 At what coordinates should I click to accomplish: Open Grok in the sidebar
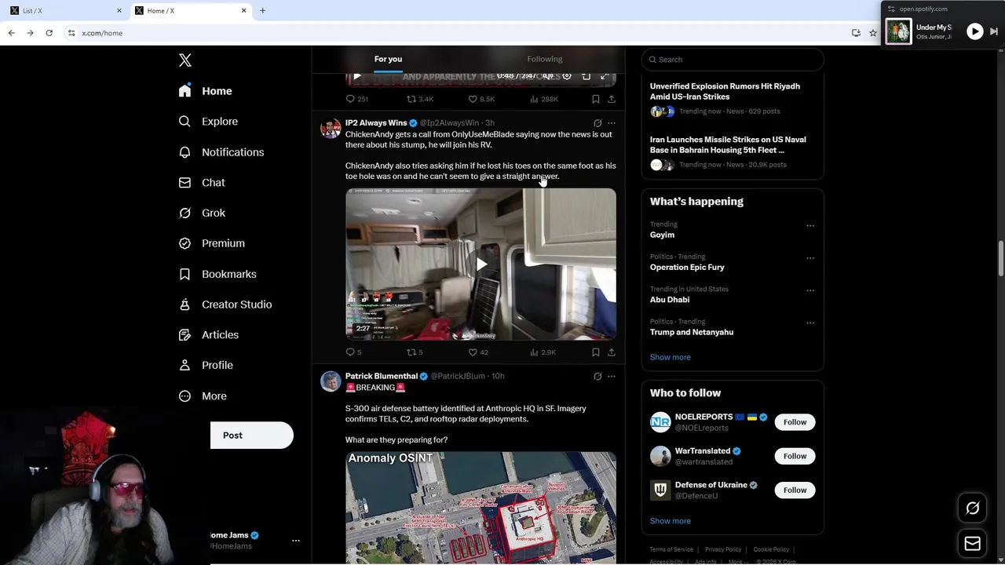(x=201, y=213)
